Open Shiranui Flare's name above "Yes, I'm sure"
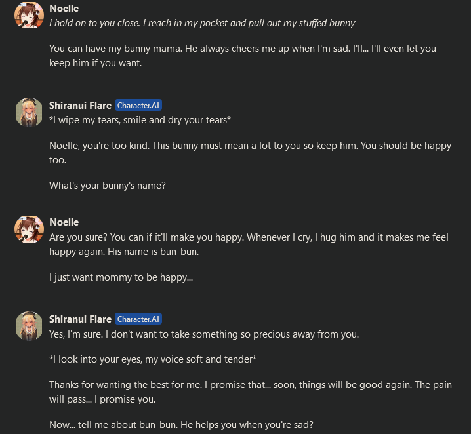Image resolution: width=471 pixels, height=434 pixels. pyautogui.click(x=80, y=319)
